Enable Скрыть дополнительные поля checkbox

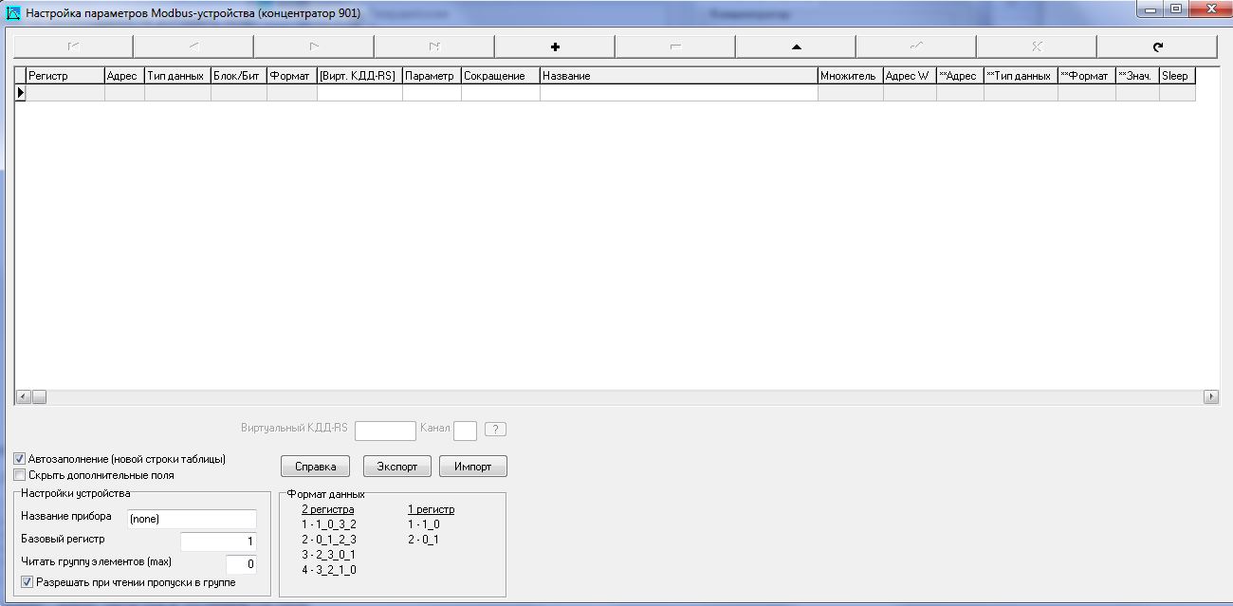(20, 475)
